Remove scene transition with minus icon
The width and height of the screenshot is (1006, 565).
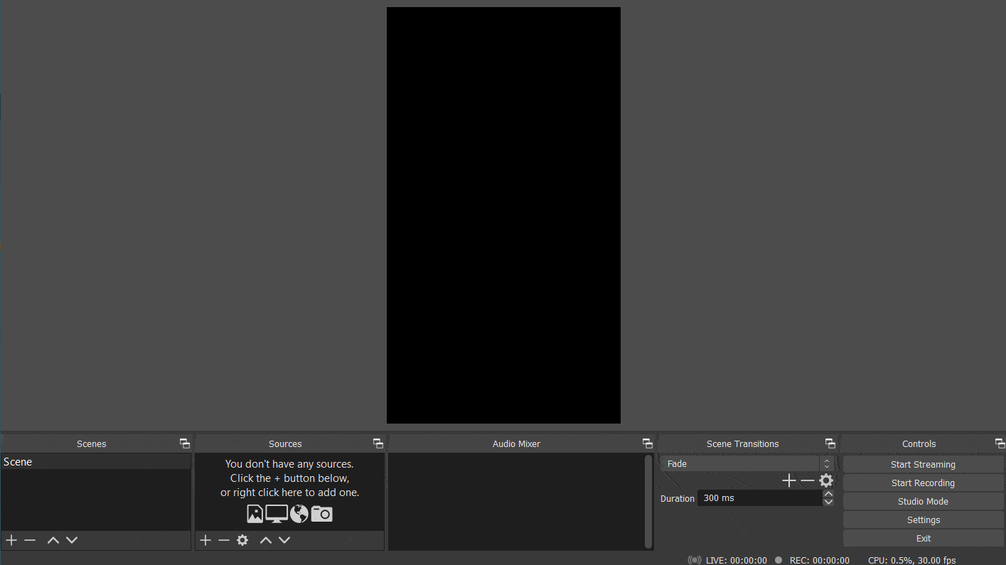[x=808, y=481]
